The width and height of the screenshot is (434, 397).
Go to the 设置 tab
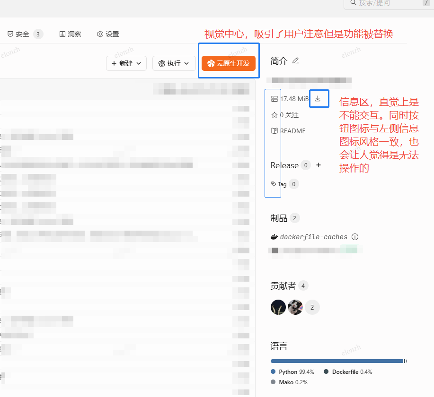(x=108, y=34)
